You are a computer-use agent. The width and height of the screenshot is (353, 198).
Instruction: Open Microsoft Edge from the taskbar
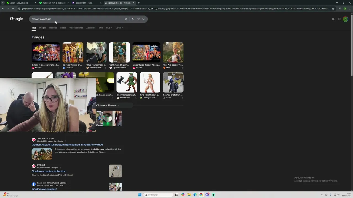195,195
